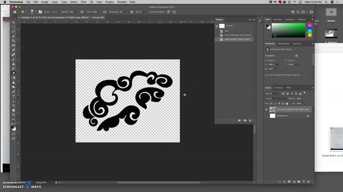343x192 pixels.
Task: Select the Hand tool
Action: click(x=13, y=110)
